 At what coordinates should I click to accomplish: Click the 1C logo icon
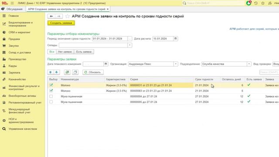[x=5, y=3]
